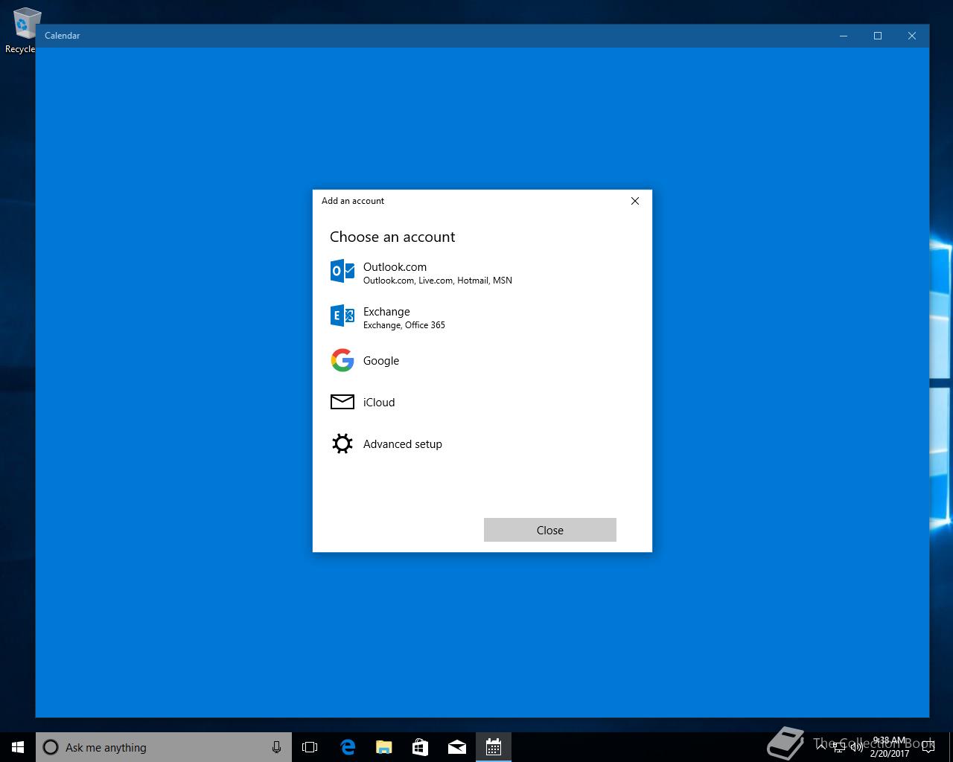Open Task View on the taskbar
This screenshot has width=953, height=762.
tap(310, 747)
